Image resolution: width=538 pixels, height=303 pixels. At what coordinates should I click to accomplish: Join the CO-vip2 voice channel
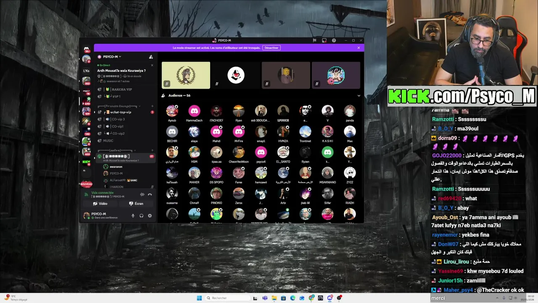[x=125, y=133]
